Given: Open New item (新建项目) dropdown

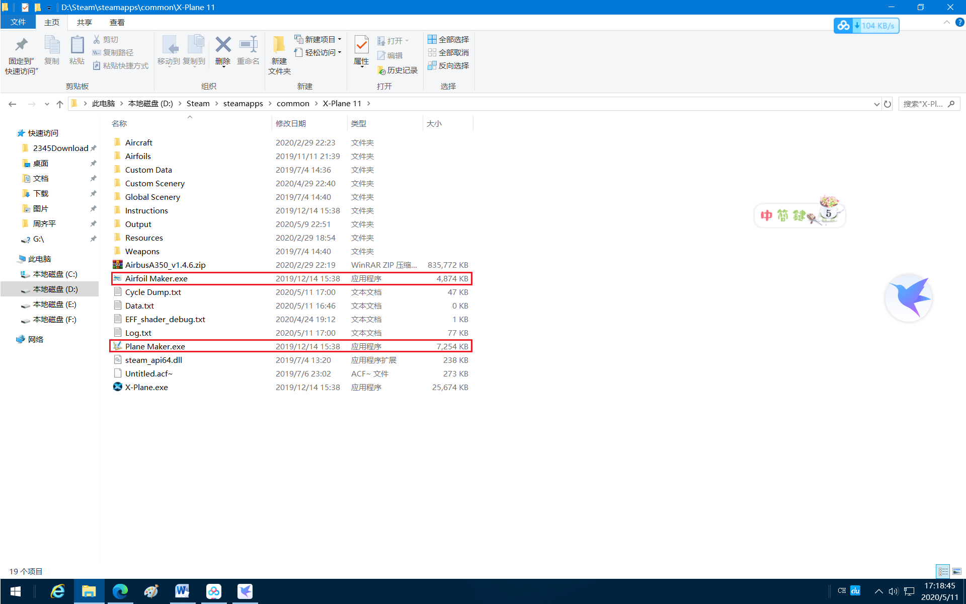Looking at the screenshot, I should 318,39.
